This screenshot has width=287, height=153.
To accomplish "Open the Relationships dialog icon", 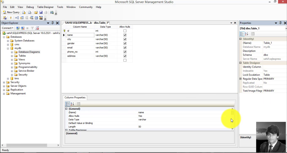I will [x=17, y=18].
